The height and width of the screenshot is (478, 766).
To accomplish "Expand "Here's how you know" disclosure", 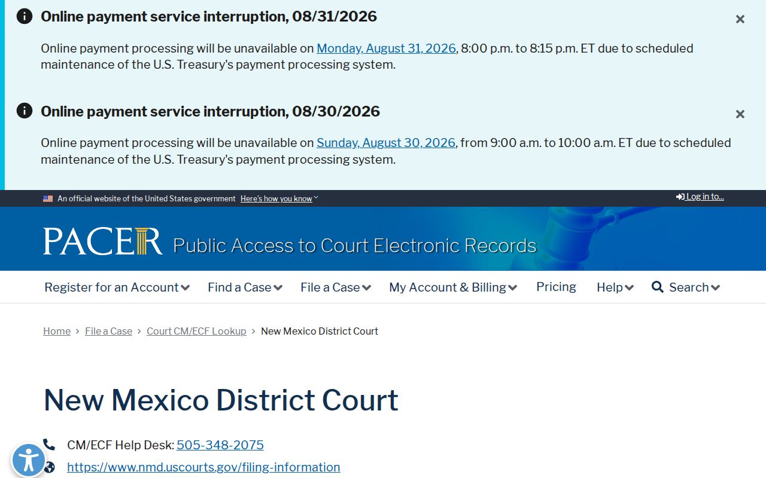I will click(279, 199).
